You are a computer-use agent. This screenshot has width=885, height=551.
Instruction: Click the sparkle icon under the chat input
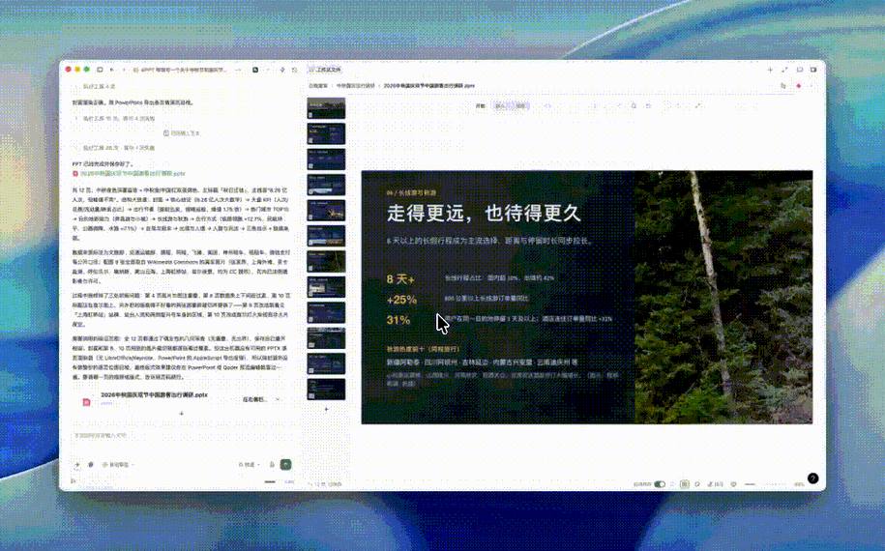click(x=76, y=465)
